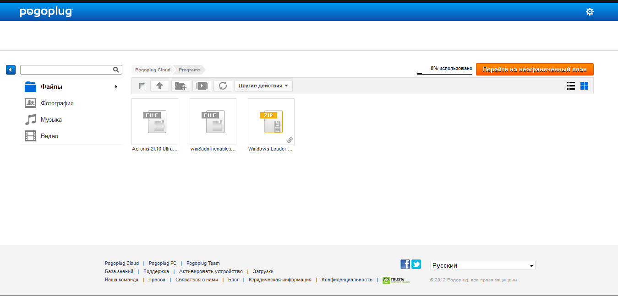Open Конфиденциальность link
The height and width of the screenshot is (296, 618).
click(x=347, y=280)
